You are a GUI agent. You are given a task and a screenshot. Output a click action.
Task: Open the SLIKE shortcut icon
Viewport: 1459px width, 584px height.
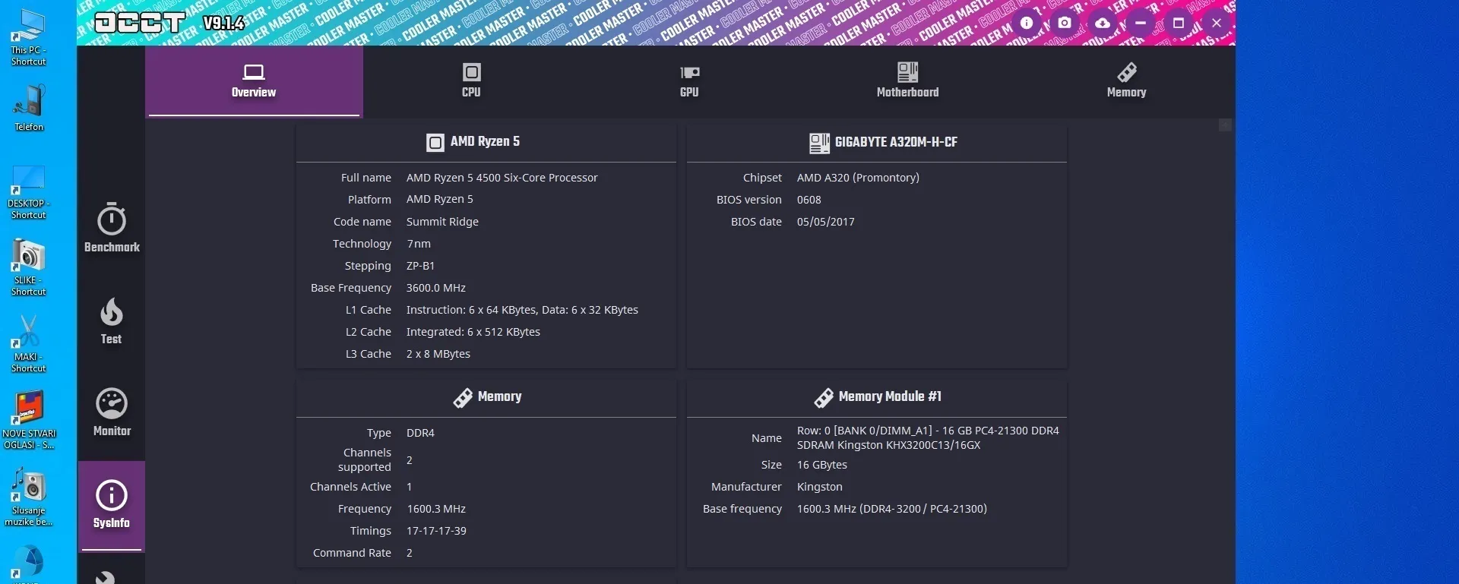28,267
